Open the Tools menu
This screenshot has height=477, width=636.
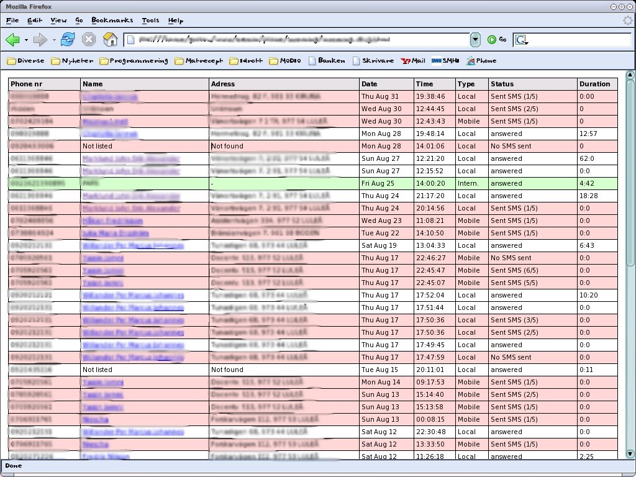(150, 20)
